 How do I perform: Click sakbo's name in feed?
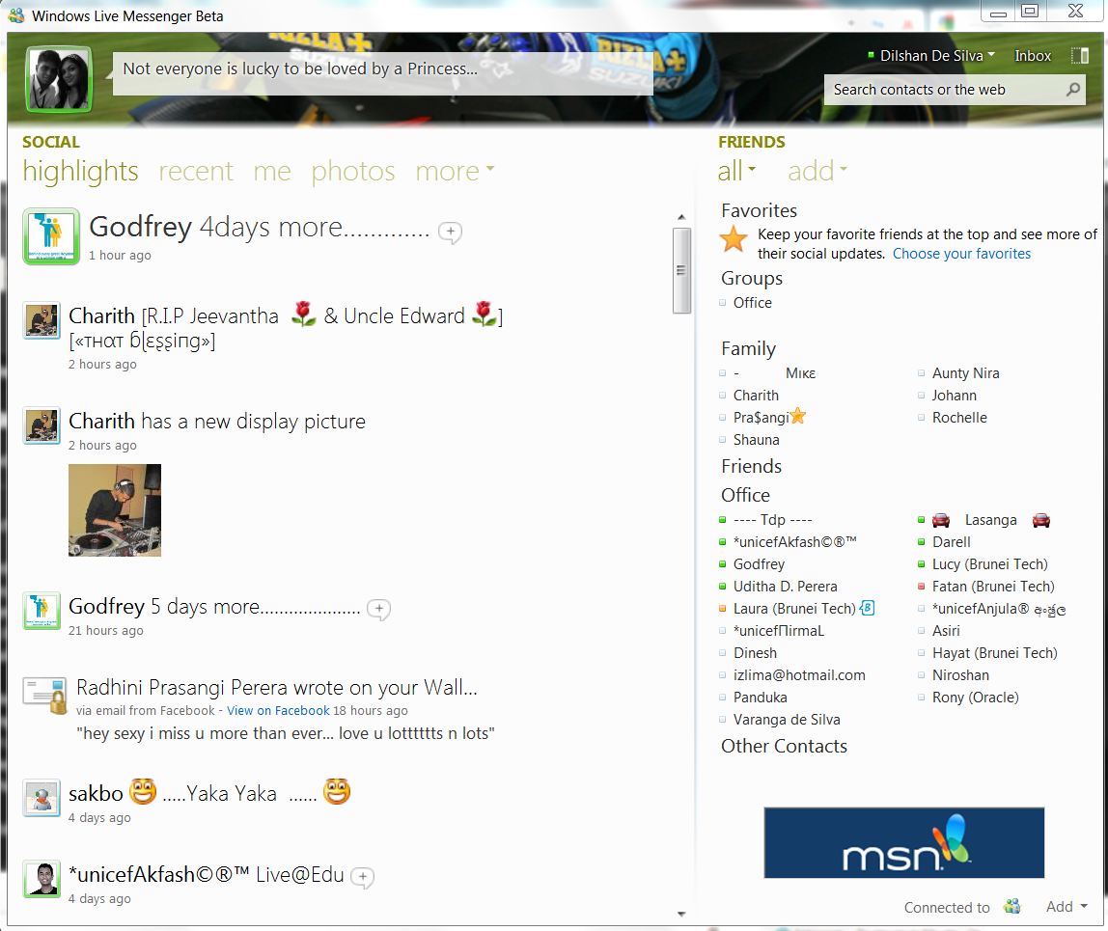tap(96, 793)
